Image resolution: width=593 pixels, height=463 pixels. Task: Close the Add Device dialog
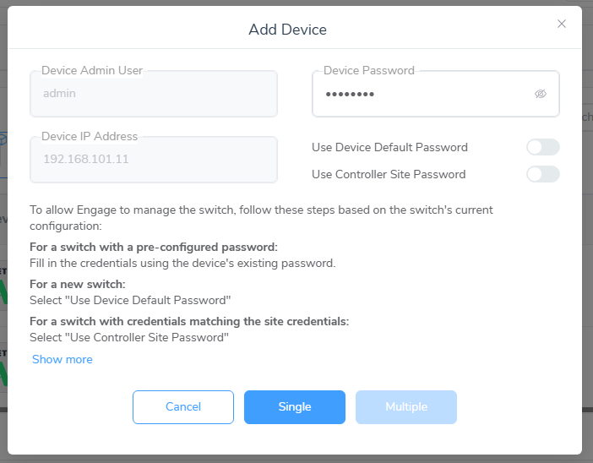pyautogui.click(x=562, y=24)
